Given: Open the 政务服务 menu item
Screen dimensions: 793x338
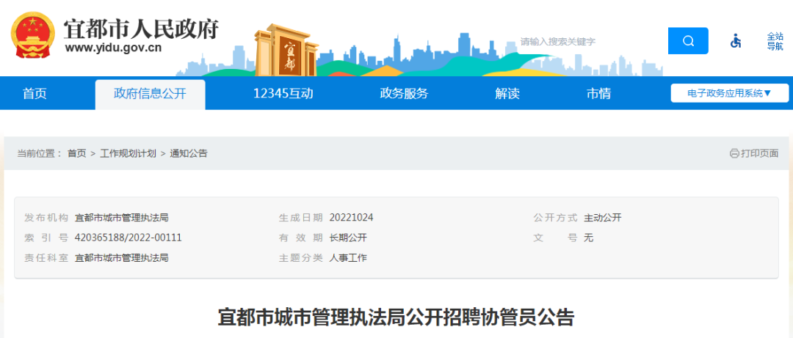Looking at the screenshot, I should (404, 94).
